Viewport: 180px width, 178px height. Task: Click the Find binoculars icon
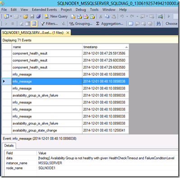pyautogui.click(x=158, y=23)
